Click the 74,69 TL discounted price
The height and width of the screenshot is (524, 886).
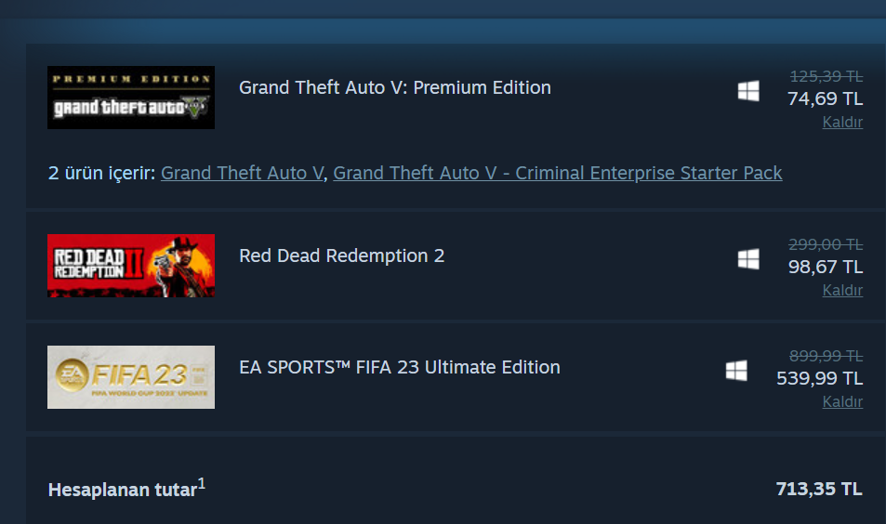pyautogui.click(x=825, y=98)
